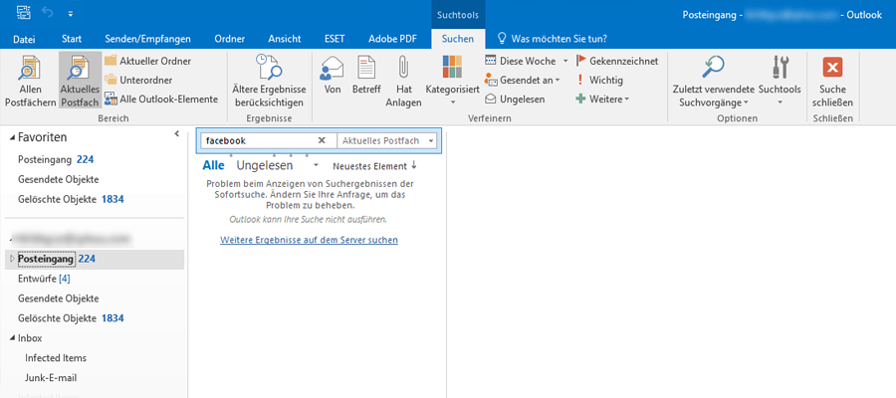Open the Ansicht tab

coord(285,39)
